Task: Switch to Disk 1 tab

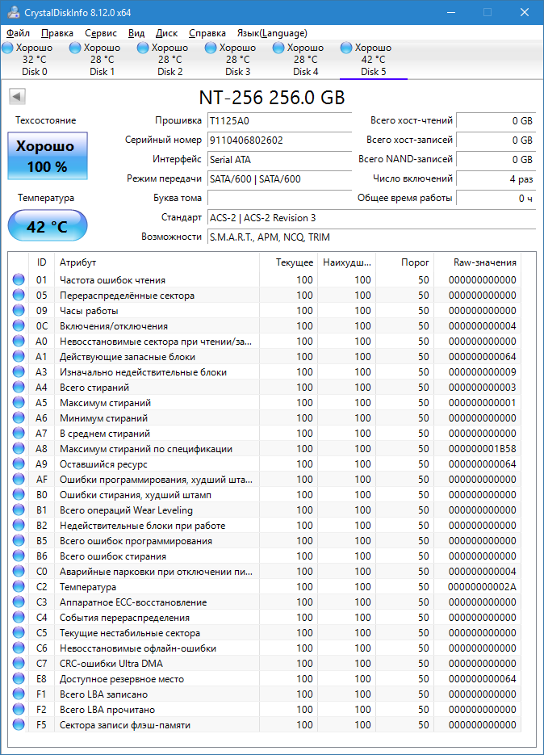Action: pos(102,60)
